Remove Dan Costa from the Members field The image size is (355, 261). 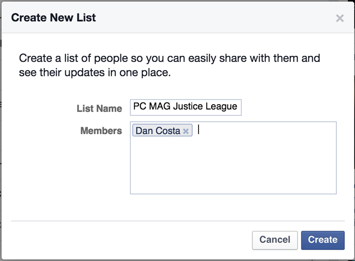(x=186, y=131)
